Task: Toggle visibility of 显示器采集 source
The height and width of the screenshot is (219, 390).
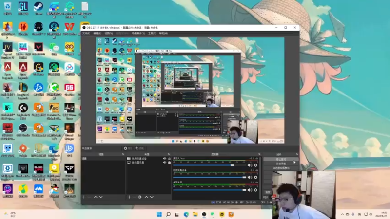Action: coord(164,163)
